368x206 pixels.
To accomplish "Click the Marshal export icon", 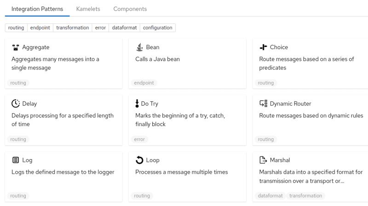I will pyautogui.click(x=263, y=160).
